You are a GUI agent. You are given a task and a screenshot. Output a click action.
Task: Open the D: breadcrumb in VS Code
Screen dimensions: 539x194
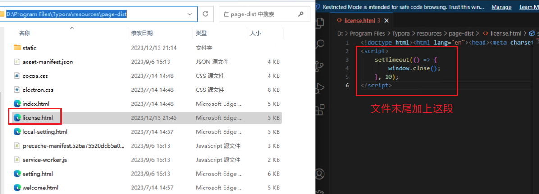click(340, 33)
